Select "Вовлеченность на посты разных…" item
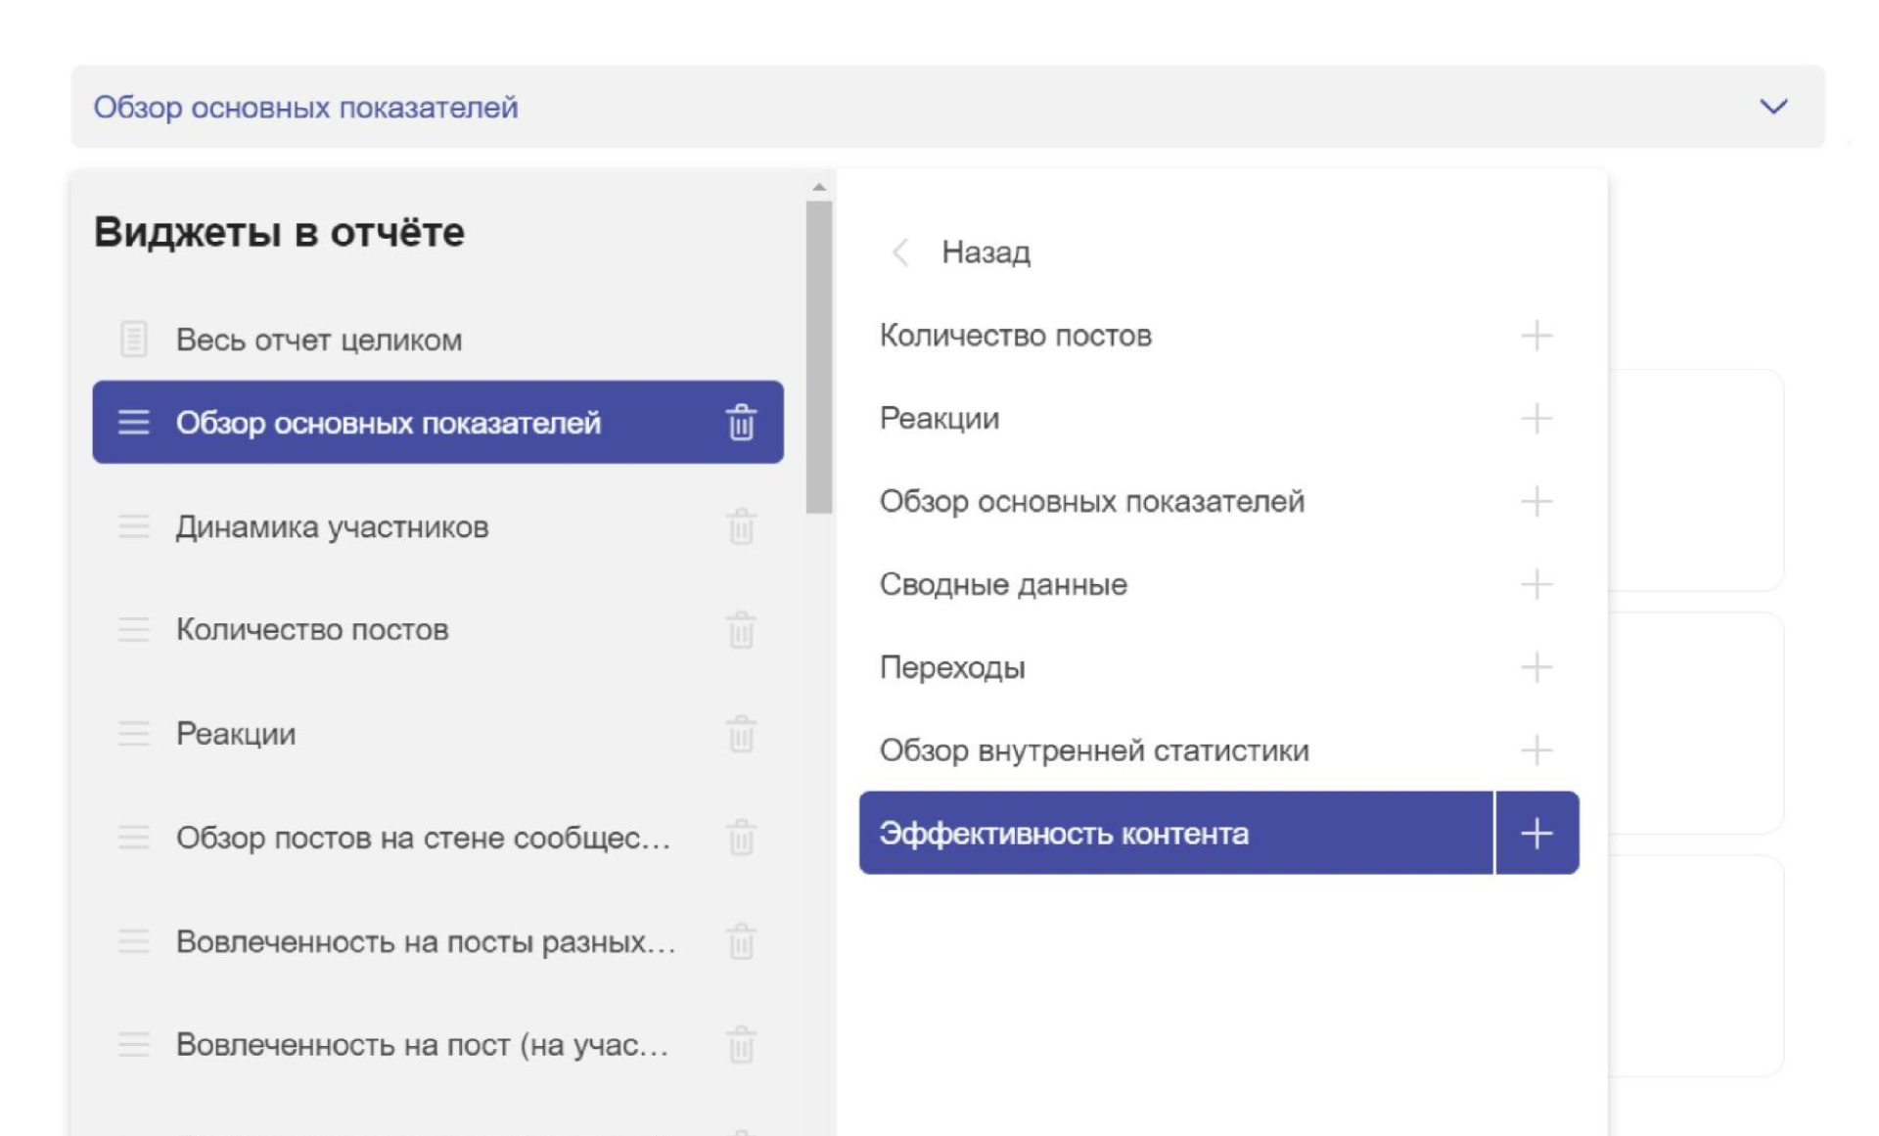Image resolution: width=1879 pixels, height=1136 pixels. pos(426,941)
